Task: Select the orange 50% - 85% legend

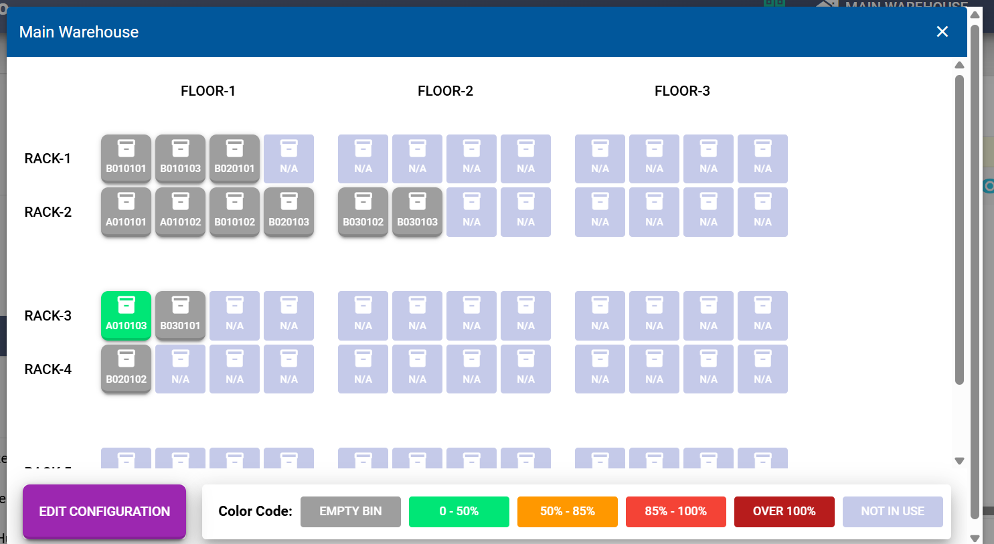Action: (x=568, y=511)
